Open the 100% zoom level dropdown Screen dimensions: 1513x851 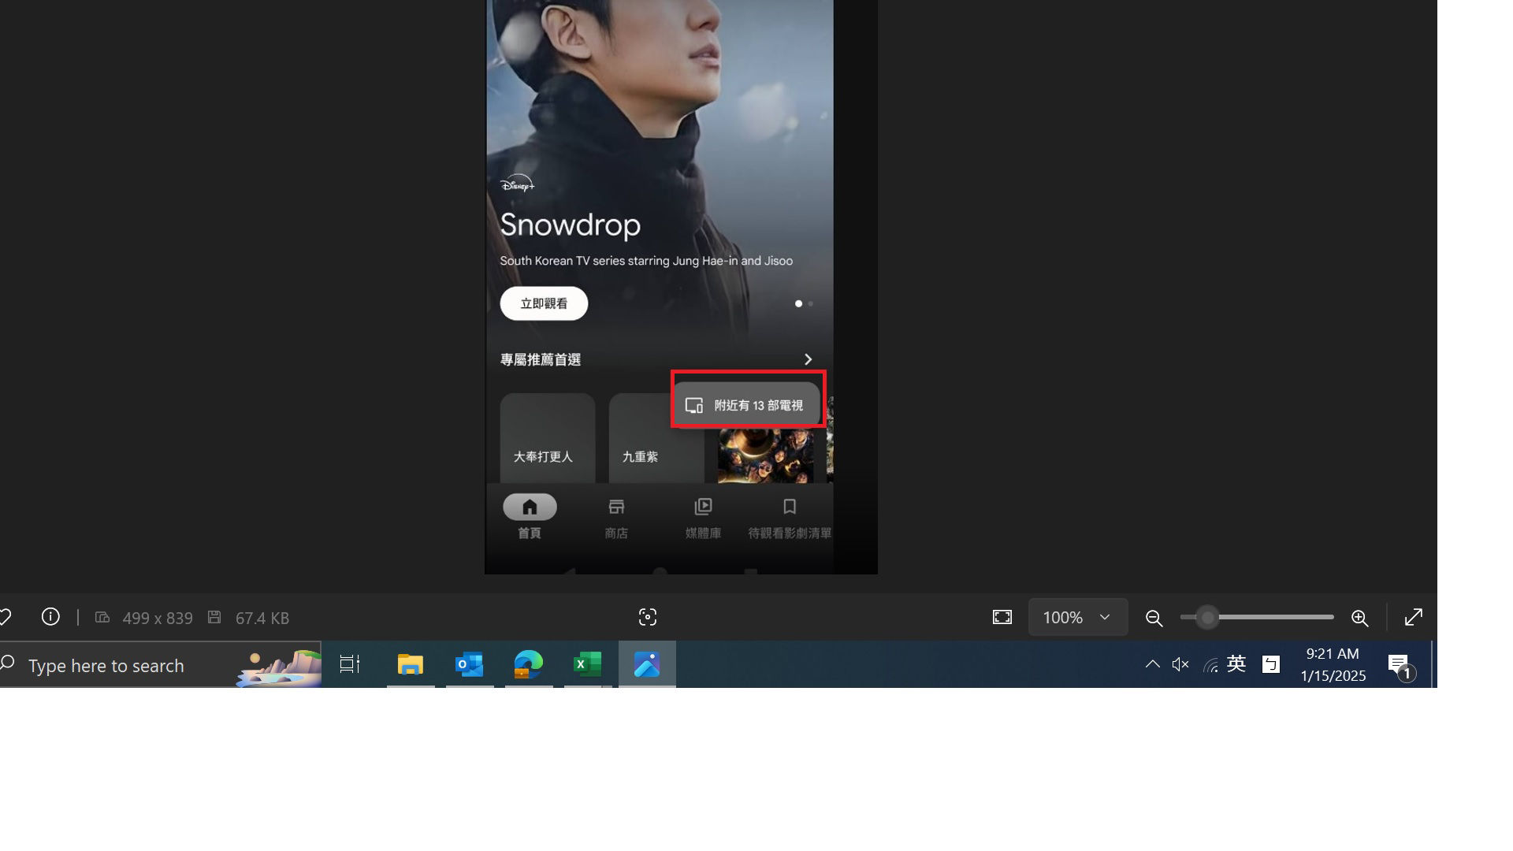(1078, 617)
